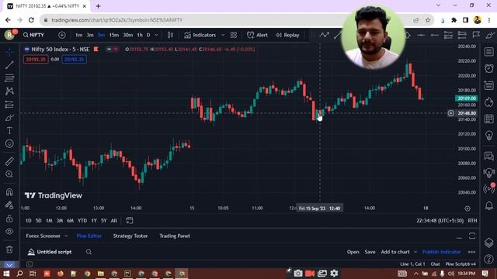This screenshot has height=279, width=497.
Task: Switch to daily D timeframe
Action: (148, 35)
